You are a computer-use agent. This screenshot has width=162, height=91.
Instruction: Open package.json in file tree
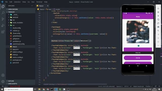17,60
